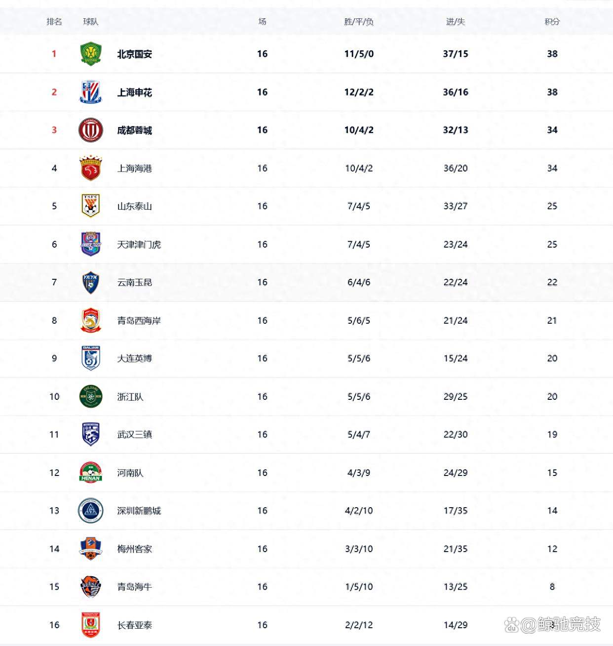The image size is (613, 646).
Task: Open the Tianjin Jinmen Tiger badge
Action: coord(91,244)
